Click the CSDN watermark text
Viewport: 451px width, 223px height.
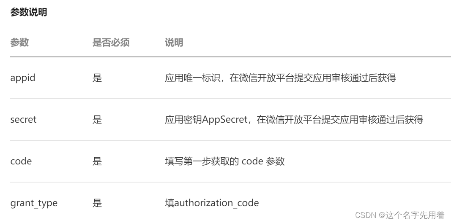point(366,215)
